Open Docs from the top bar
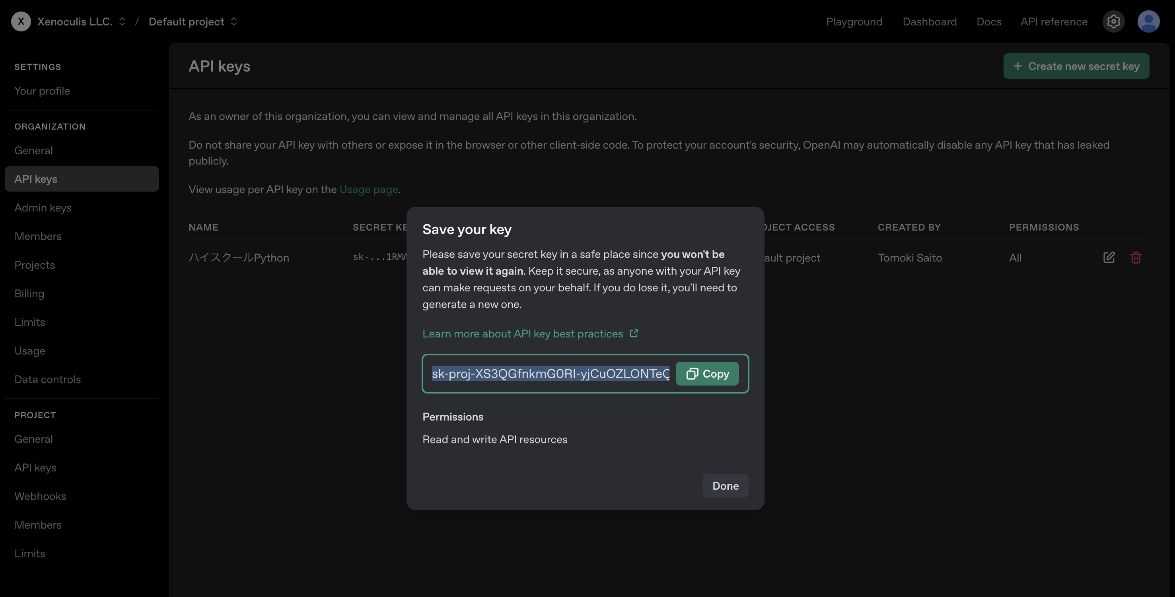The image size is (1175, 597). [x=988, y=21]
